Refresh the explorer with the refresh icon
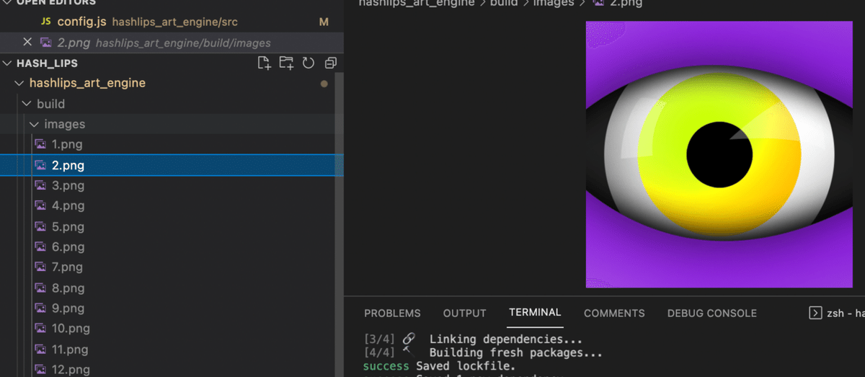 [x=309, y=63]
